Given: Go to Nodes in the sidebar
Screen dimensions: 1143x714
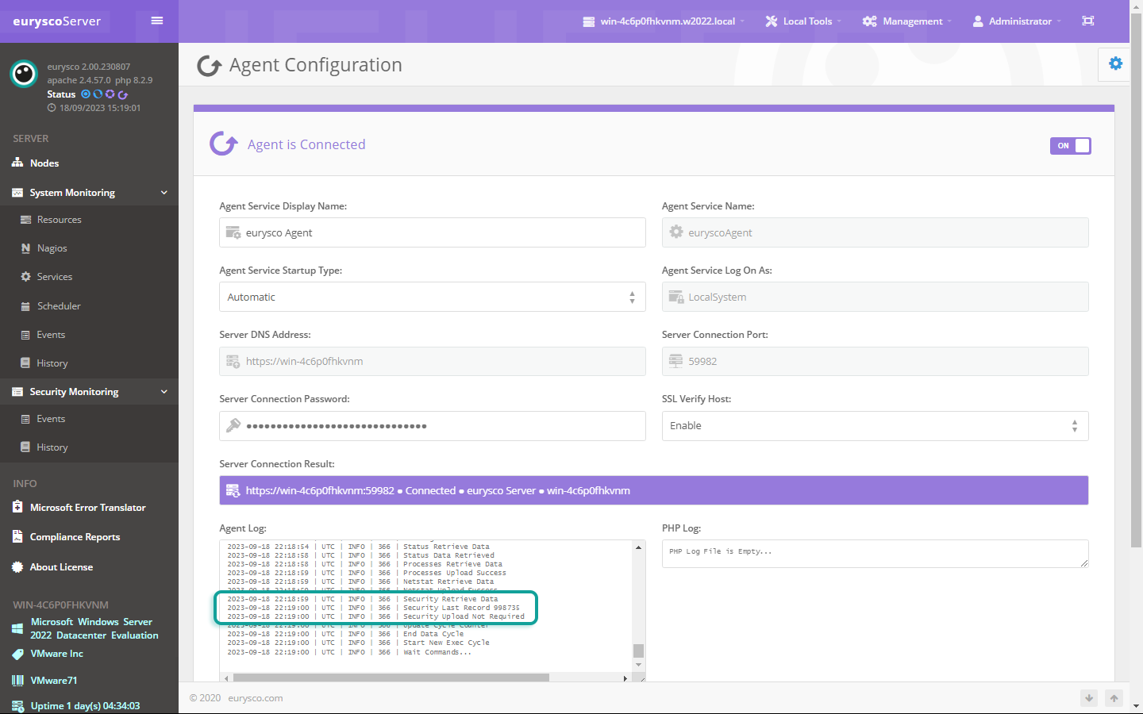Looking at the screenshot, I should [x=44, y=163].
